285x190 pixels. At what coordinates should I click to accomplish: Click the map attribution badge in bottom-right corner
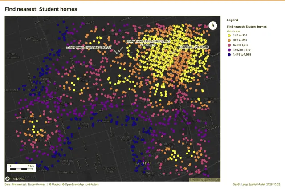pos(205,180)
